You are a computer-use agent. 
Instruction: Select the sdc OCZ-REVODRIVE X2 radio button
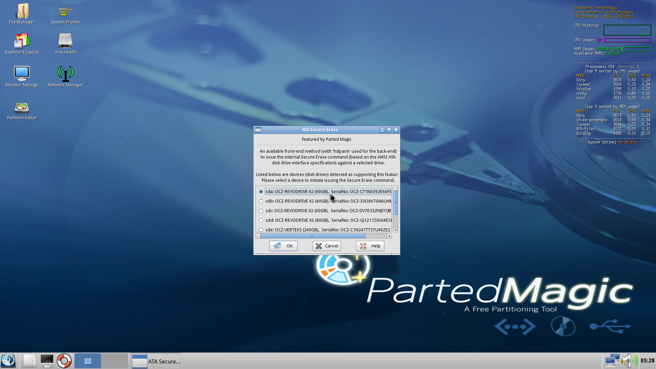pyautogui.click(x=261, y=211)
